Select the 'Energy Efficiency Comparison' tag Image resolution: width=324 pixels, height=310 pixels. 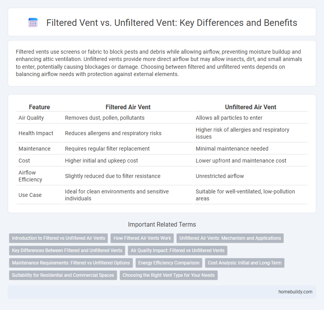pos(169,263)
